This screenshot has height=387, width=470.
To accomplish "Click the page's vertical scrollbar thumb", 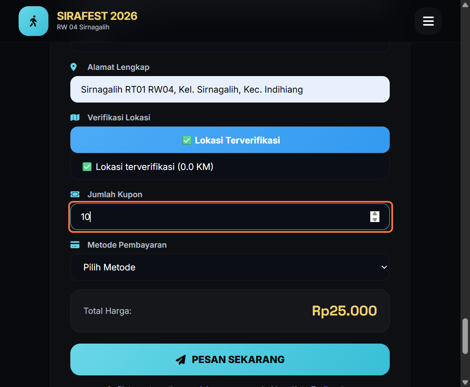I will (x=465, y=336).
